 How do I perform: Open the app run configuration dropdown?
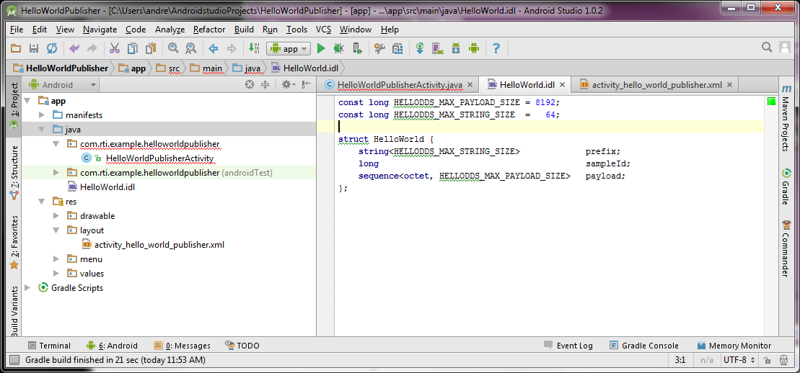click(289, 48)
